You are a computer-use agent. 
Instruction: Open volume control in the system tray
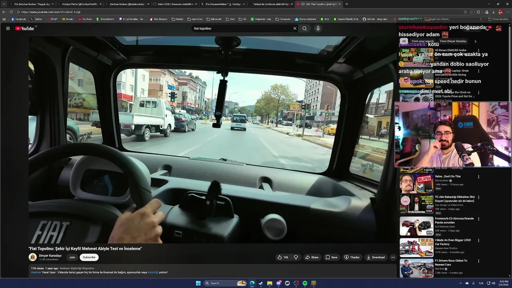[x=493, y=283]
